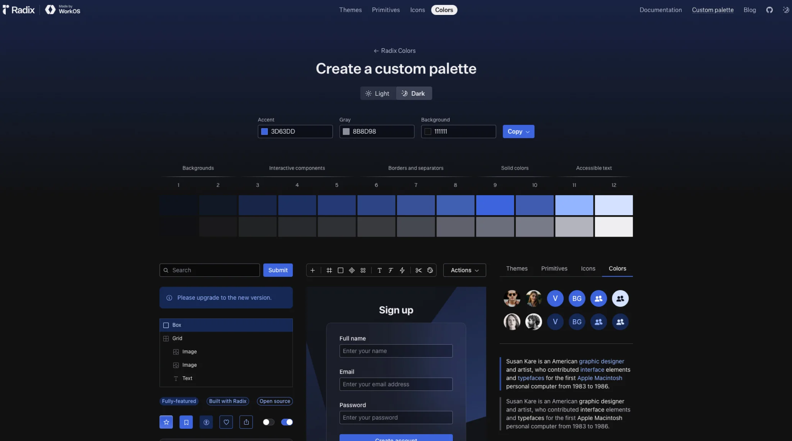Click the lightning bolt icon in toolbar
Viewport: 792px width, 441px height.
pos(402,270)
